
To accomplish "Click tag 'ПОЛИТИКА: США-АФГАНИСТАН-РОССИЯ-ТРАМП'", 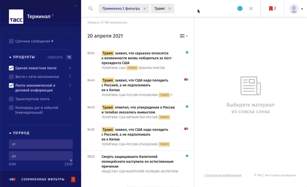I will 136,117.
